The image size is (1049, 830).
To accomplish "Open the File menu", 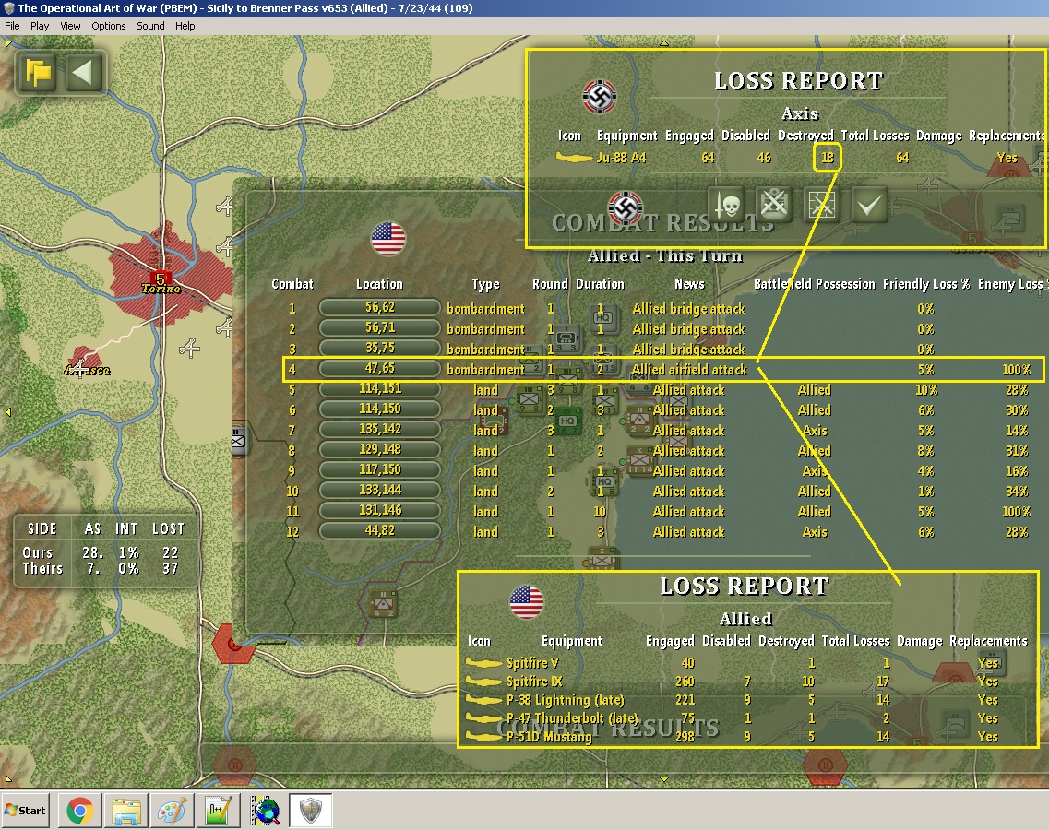I will [x=12, y=26].
